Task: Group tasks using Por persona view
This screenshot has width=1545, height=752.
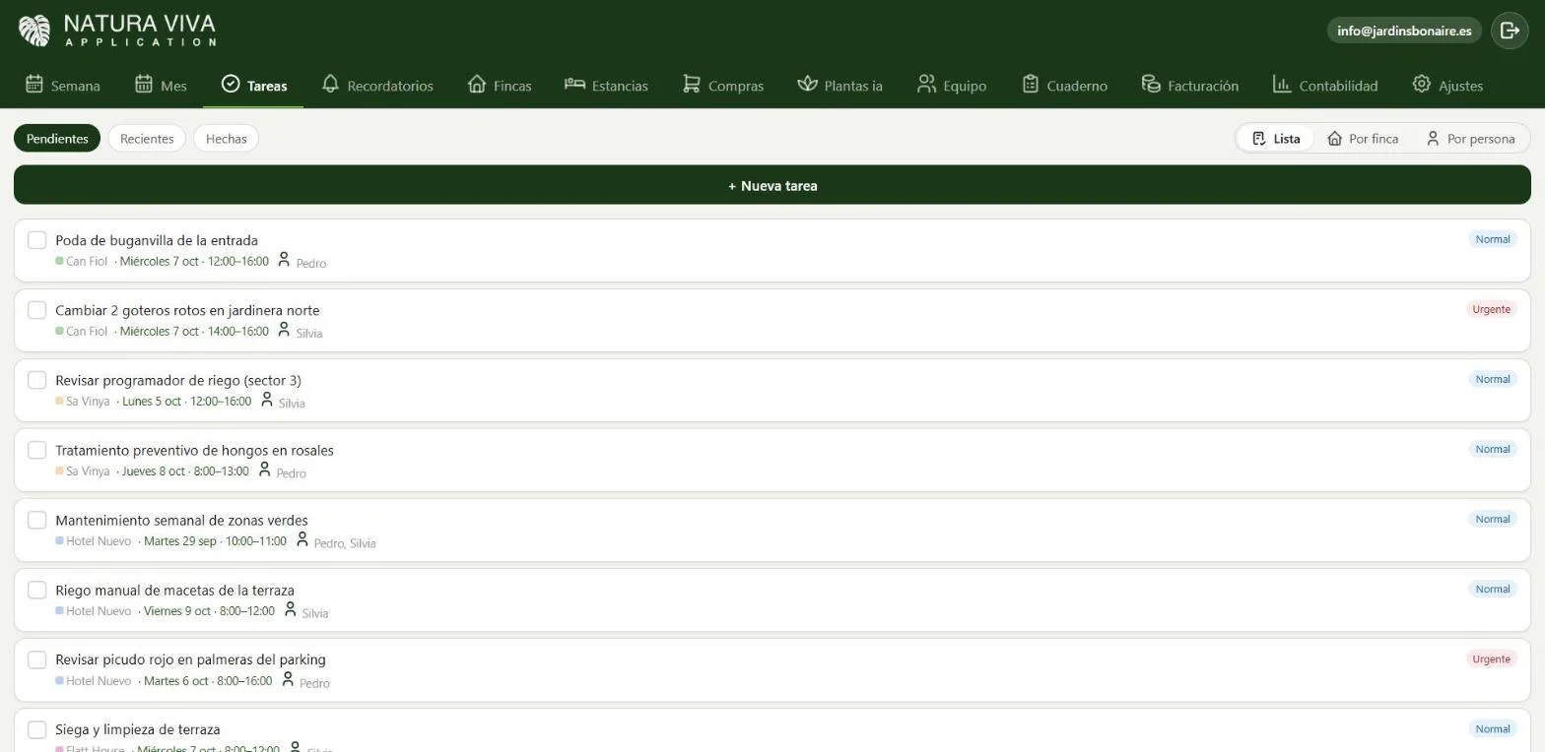Action: click(x=1470, y=139)
